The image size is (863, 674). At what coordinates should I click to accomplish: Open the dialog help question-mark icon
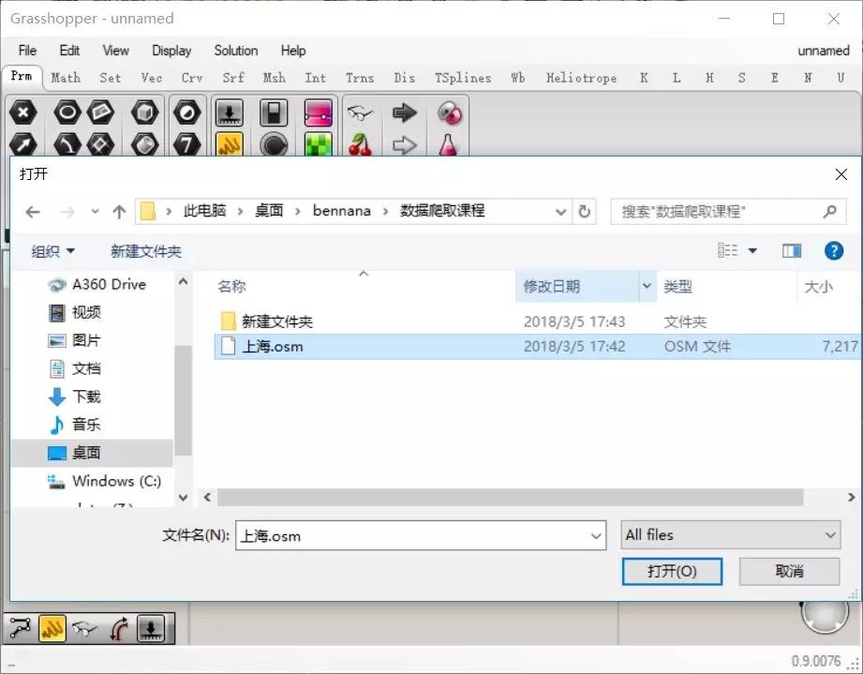point(834,251)
